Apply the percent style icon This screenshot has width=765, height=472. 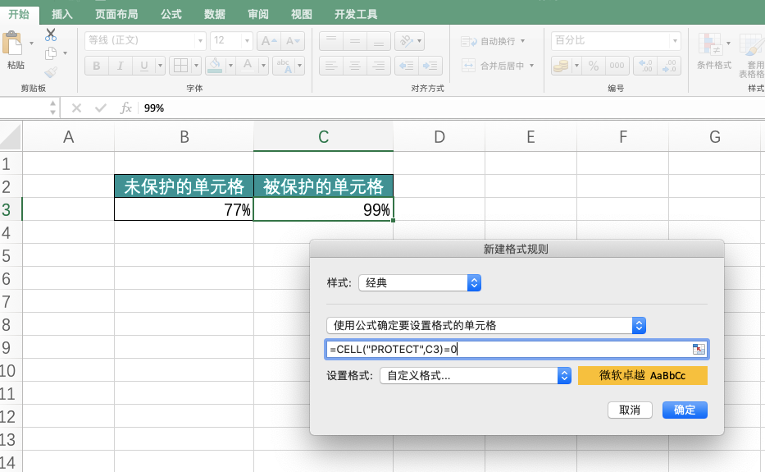pyautogui.click(x=594, y=66)
